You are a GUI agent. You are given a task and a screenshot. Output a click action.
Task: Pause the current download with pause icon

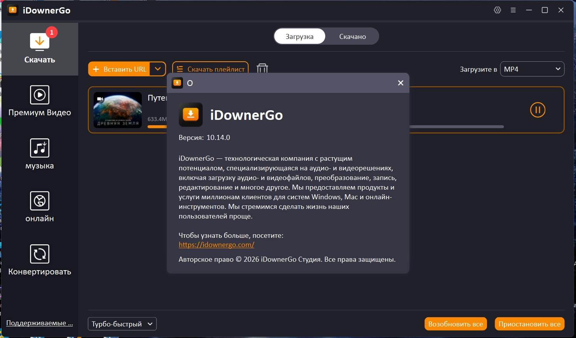click(x=538, y=110)
